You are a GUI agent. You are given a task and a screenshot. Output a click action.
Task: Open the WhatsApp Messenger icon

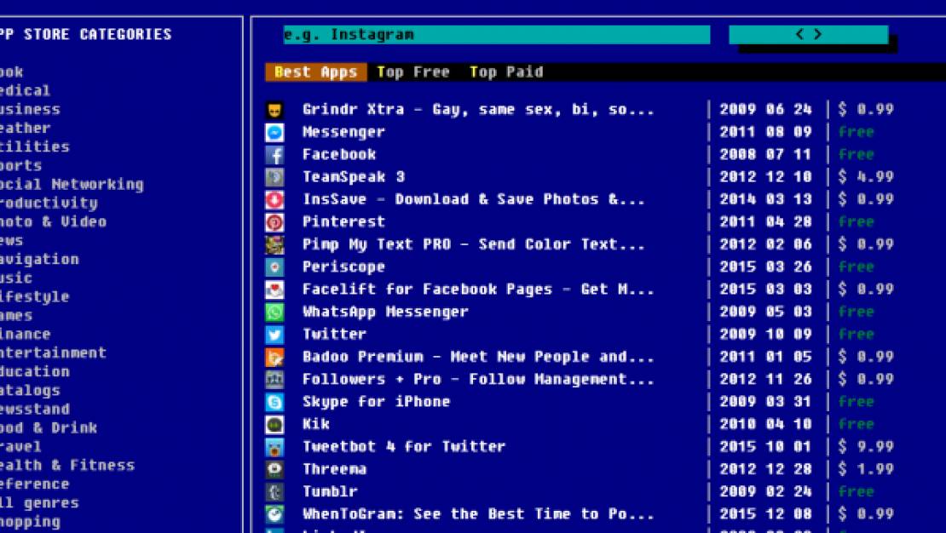tap(274, 312)
